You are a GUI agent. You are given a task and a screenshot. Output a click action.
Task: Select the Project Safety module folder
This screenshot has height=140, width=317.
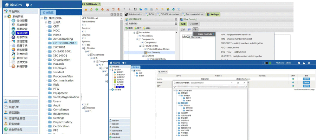coord(63,122)
